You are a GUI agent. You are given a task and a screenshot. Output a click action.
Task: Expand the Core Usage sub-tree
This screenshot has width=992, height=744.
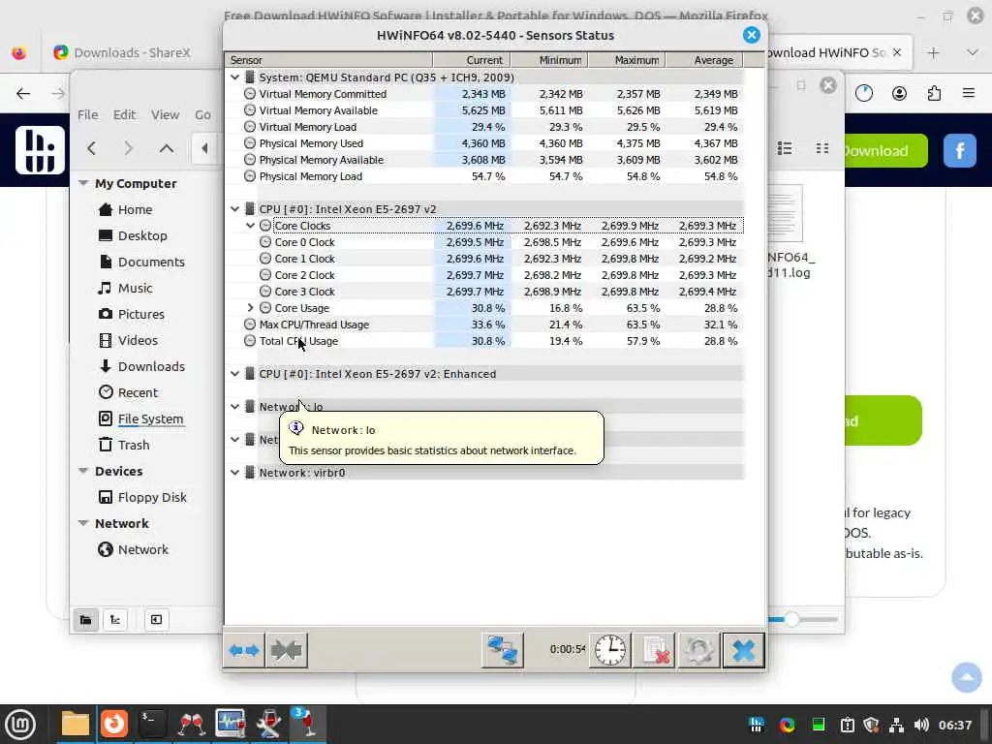[251, 307]
